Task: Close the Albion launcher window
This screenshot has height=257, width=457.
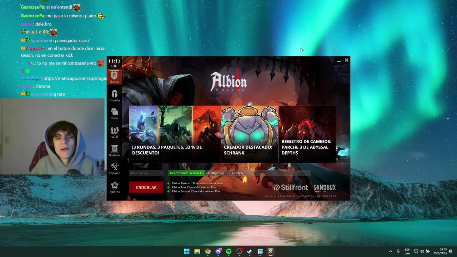Action: click(x=346, y=60)
